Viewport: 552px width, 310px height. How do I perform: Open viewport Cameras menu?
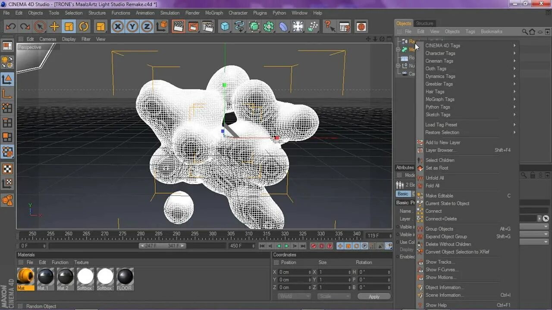(x=48, y=39)
